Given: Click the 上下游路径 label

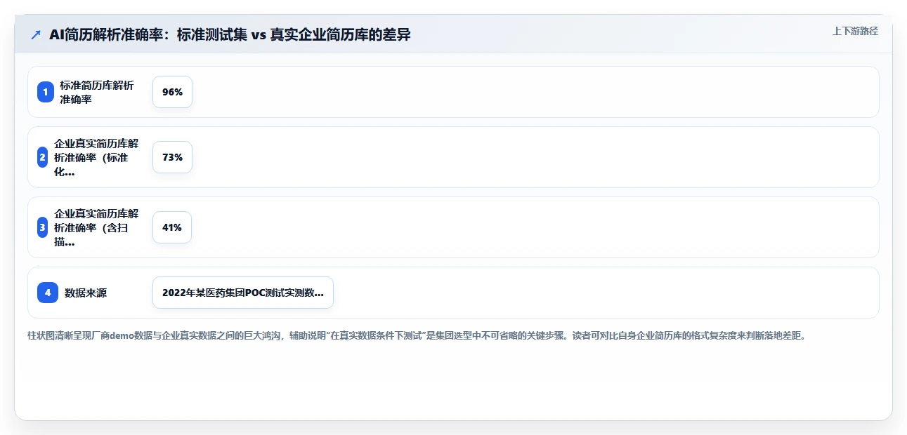Looking at the screenshot, I should [x=855, y=31].
